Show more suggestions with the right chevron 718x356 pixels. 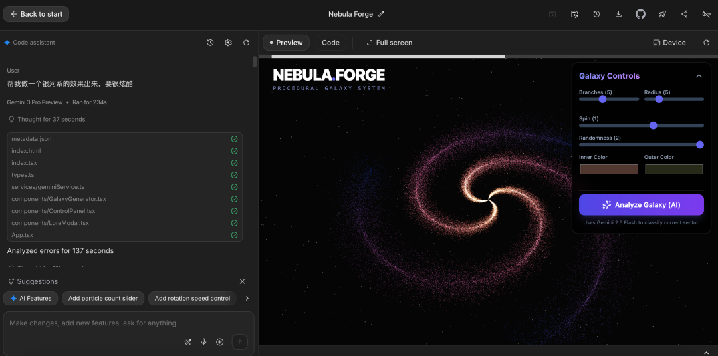point(247,299)
